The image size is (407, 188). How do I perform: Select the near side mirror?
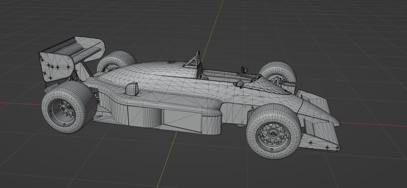click(240, 83)
